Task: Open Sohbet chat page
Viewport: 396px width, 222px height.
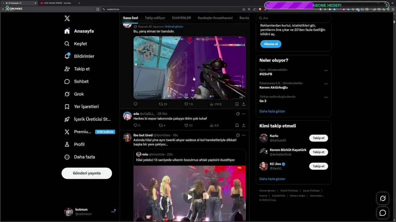Action: coord(76,81)
